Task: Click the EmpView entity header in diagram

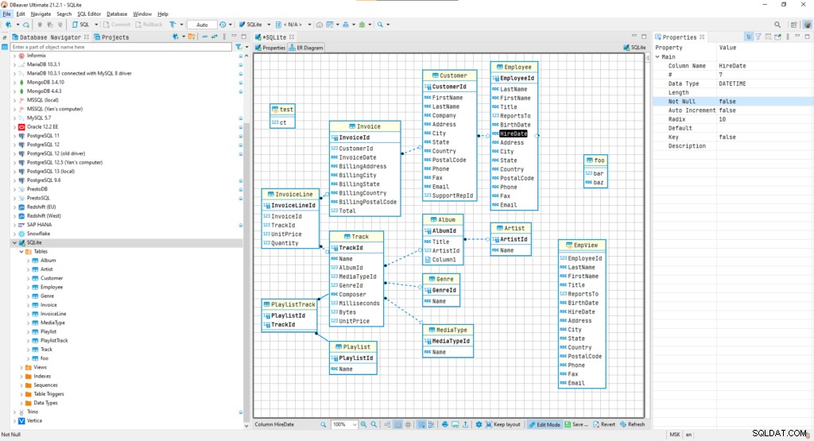Action: click(x=581, y=246)
